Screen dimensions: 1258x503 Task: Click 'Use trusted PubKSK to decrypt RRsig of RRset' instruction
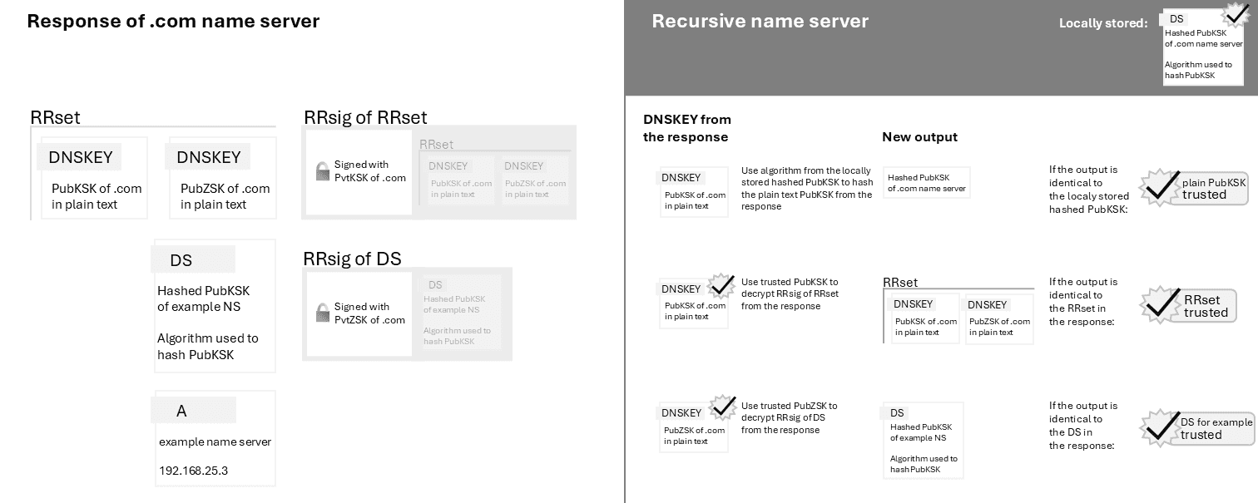790,294
